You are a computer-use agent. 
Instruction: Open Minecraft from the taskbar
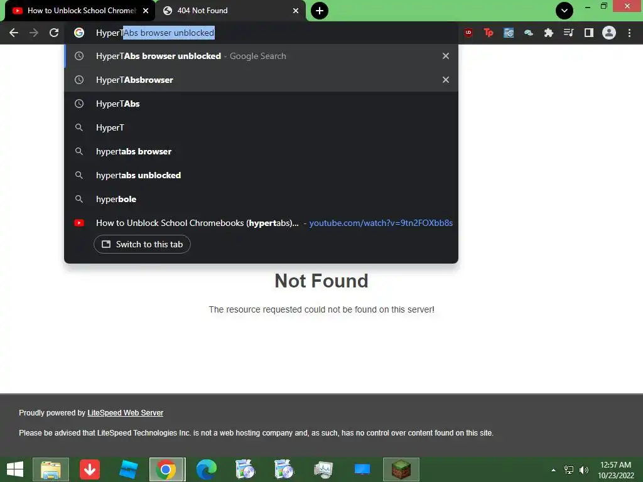pos(401,469)
